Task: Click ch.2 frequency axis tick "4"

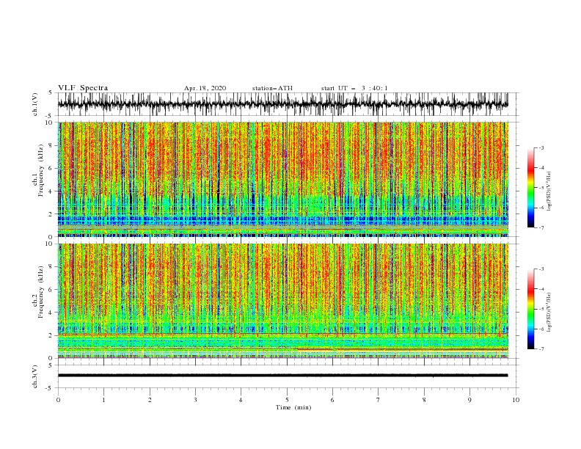Action: [51, 313]
